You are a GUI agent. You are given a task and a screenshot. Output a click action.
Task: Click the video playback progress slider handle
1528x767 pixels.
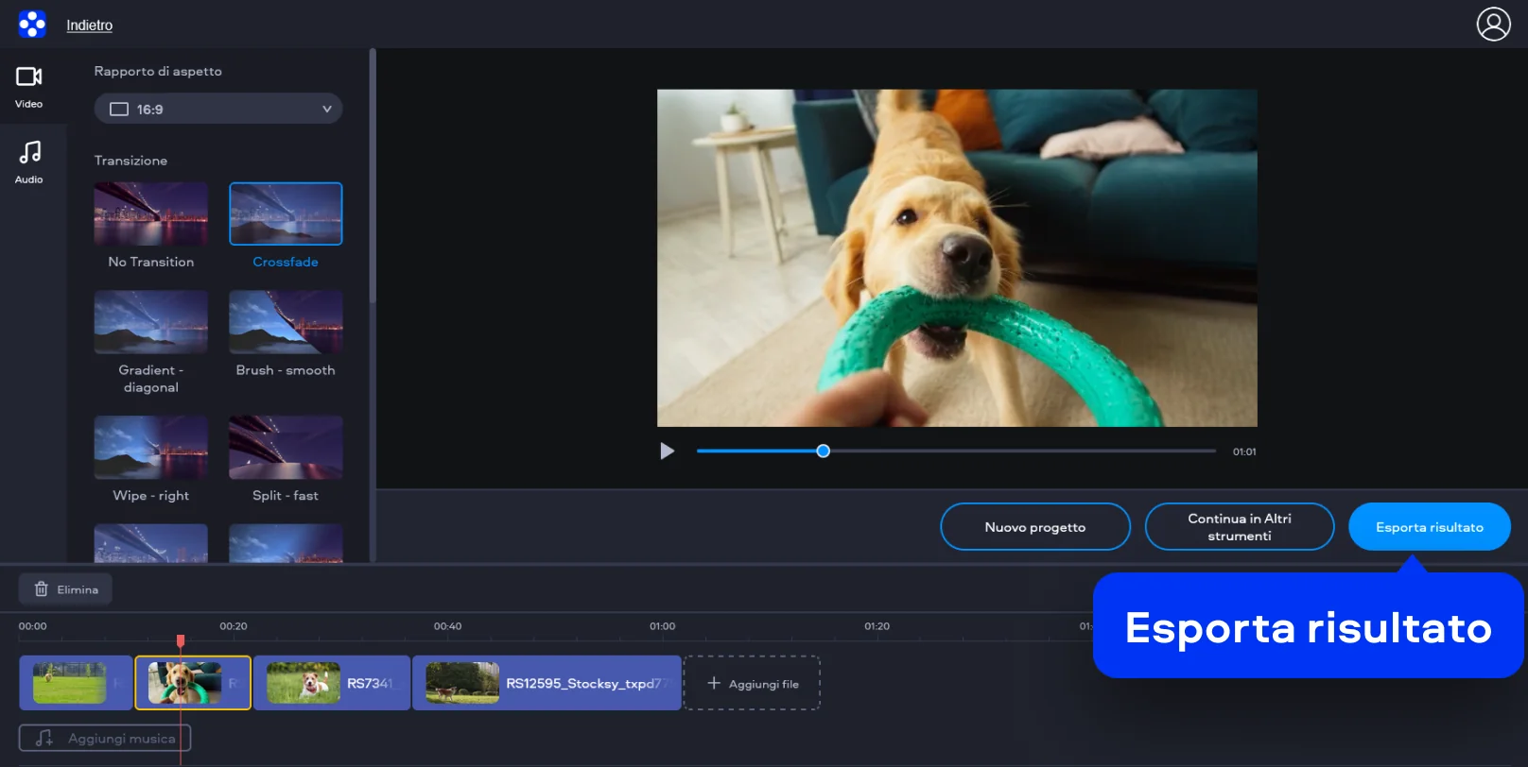coord(824,452)
